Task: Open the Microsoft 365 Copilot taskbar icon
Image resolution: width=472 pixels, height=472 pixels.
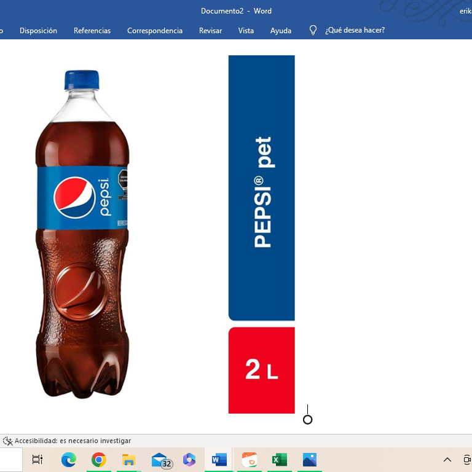Action: tap(189, 460)
